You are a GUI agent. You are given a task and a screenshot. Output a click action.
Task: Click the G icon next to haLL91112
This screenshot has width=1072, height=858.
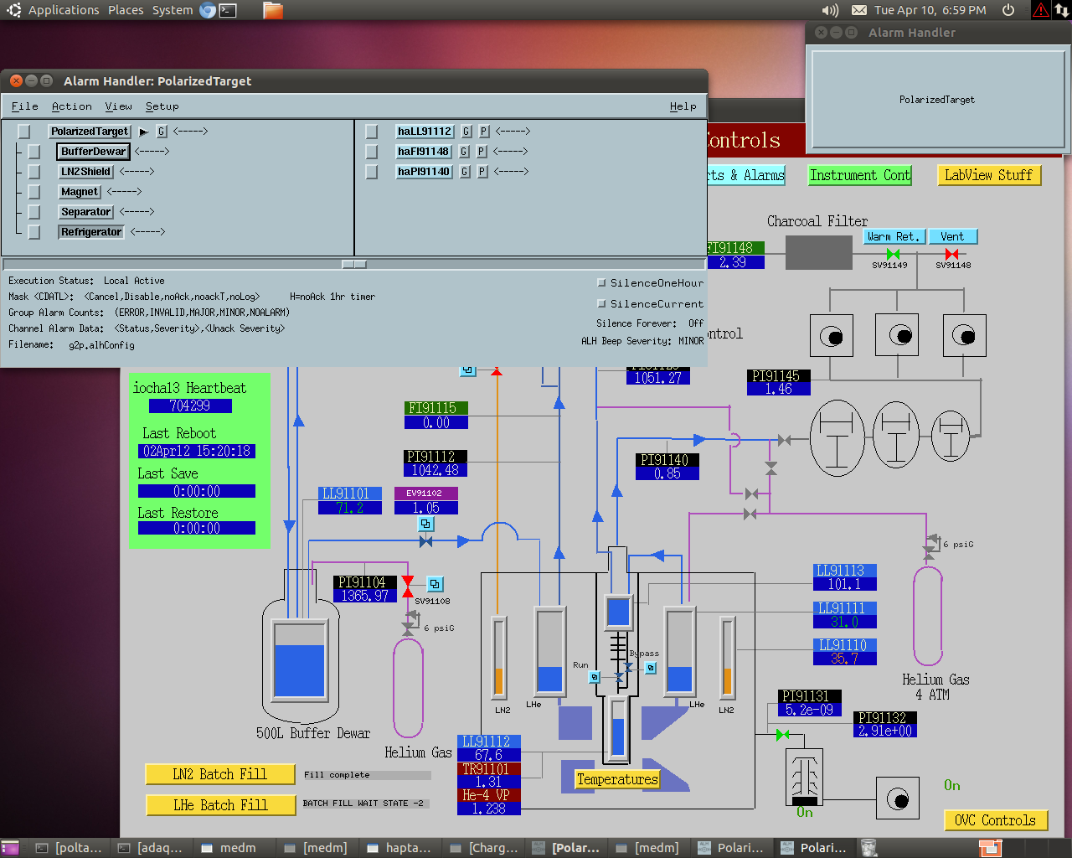tap(466, 132)
